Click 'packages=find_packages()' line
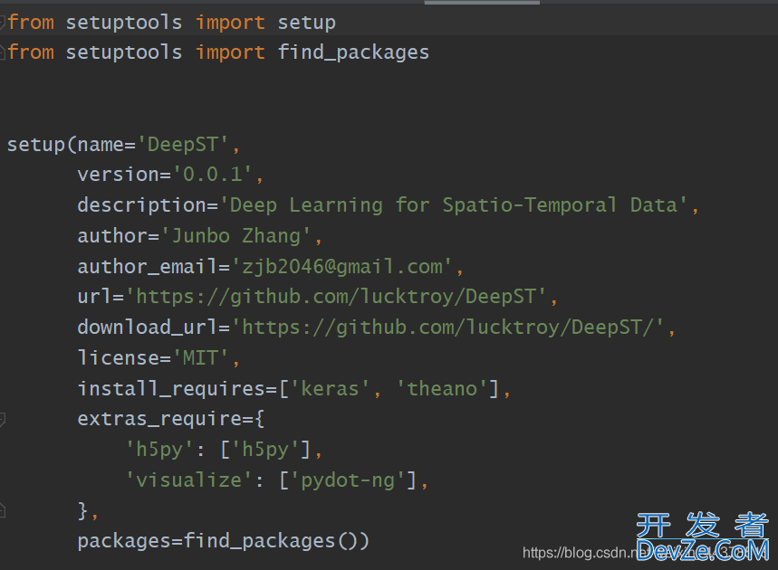 coord(224,541)
